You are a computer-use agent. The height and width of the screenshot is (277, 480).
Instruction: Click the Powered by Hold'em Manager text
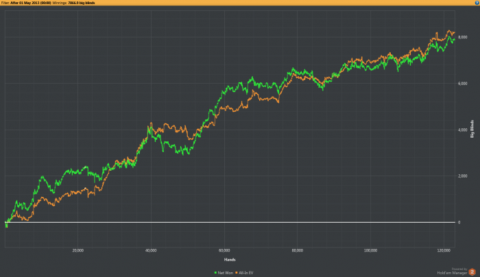pos(452,271)
